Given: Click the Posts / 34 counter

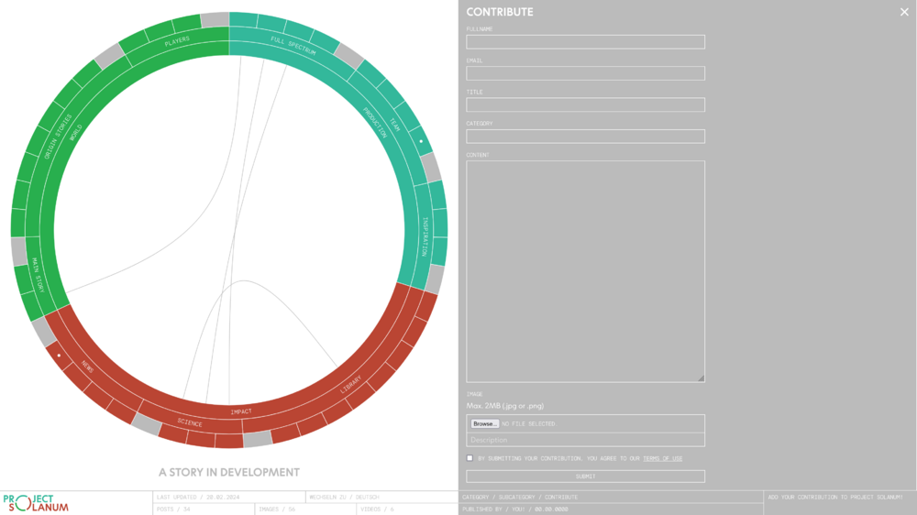Looking at the screenshot, I should coord(173,510).
